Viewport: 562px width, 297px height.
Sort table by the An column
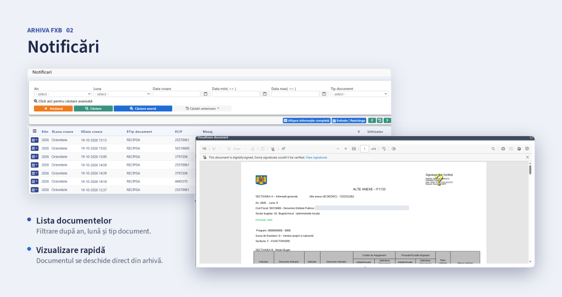click(45, 132)
